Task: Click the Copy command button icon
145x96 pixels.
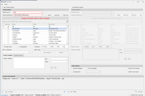Action: [3, 92]
